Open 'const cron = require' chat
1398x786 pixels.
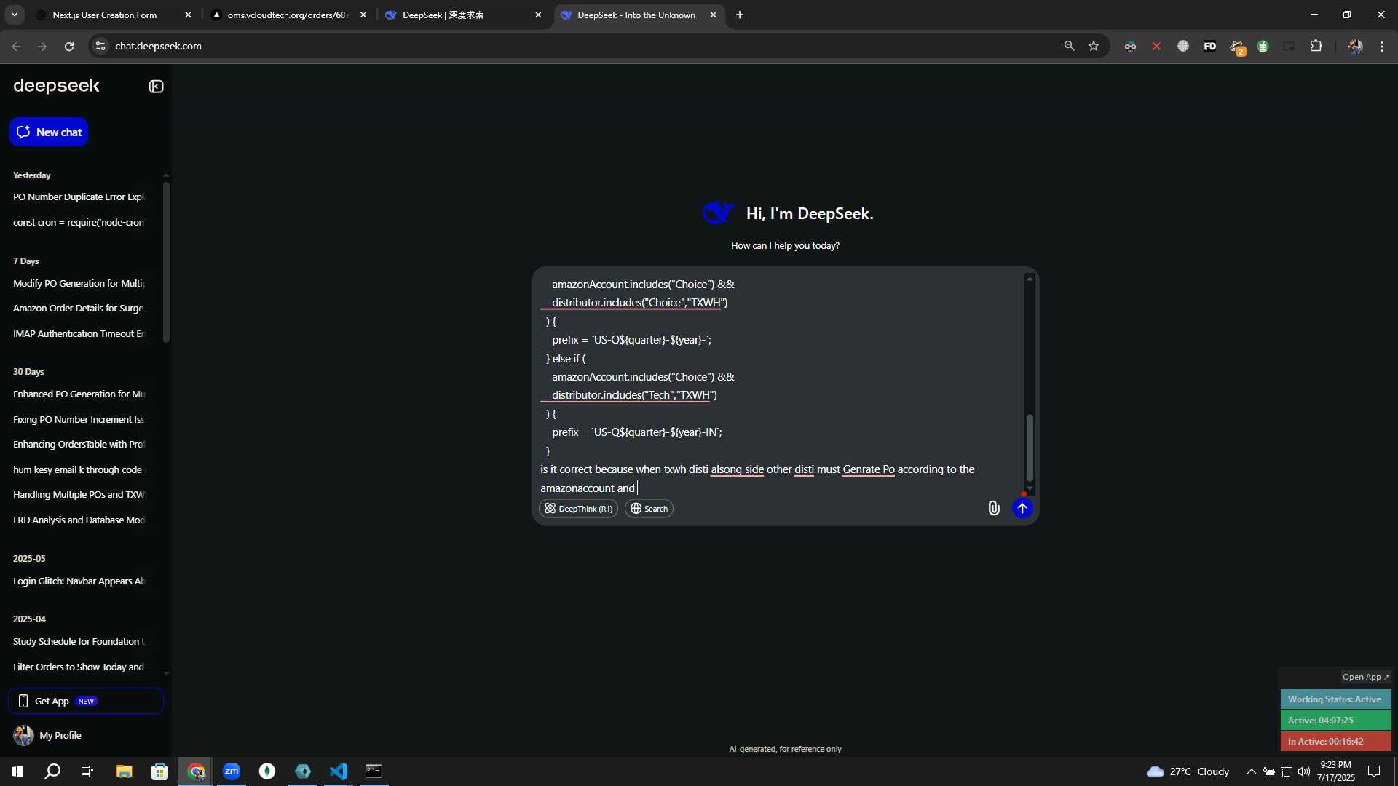tap(79, 222)
